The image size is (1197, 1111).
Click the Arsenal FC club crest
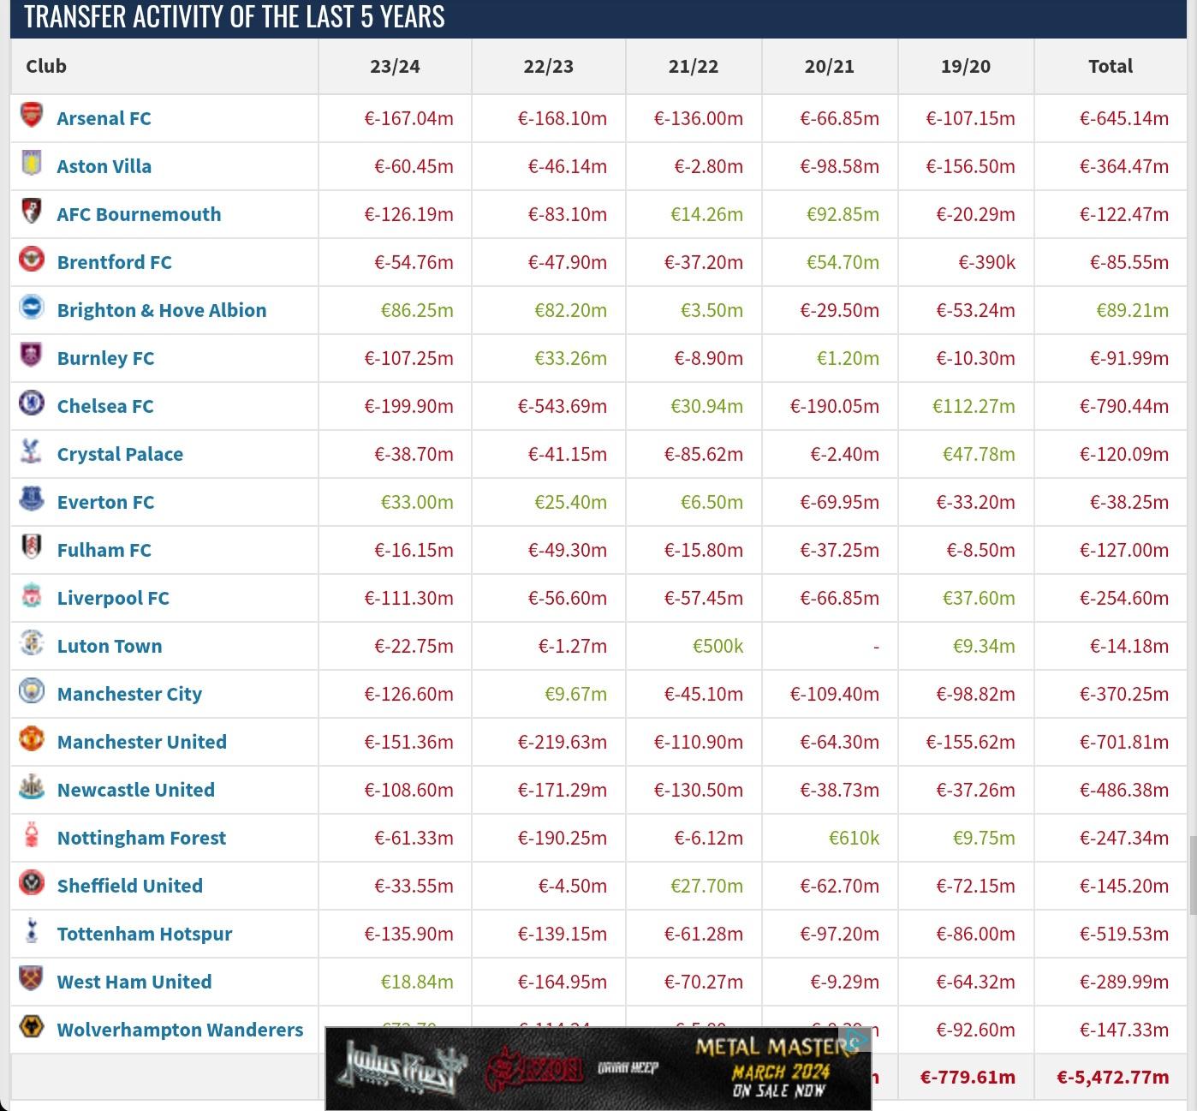click(32, 115)
